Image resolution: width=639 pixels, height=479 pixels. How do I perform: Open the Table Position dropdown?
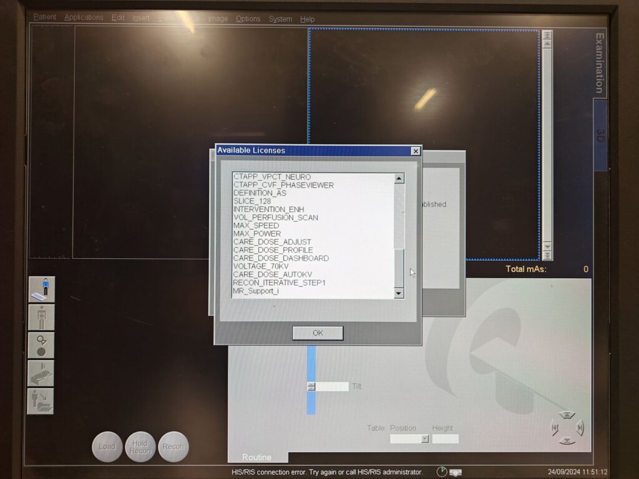pyautogui.click(x=425, y=438)
